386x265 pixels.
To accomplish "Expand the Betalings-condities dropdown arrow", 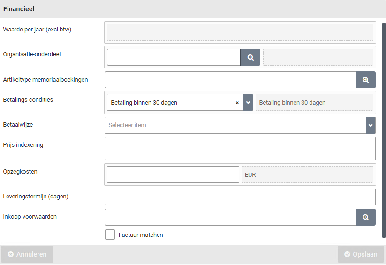I will click(248, 103).
